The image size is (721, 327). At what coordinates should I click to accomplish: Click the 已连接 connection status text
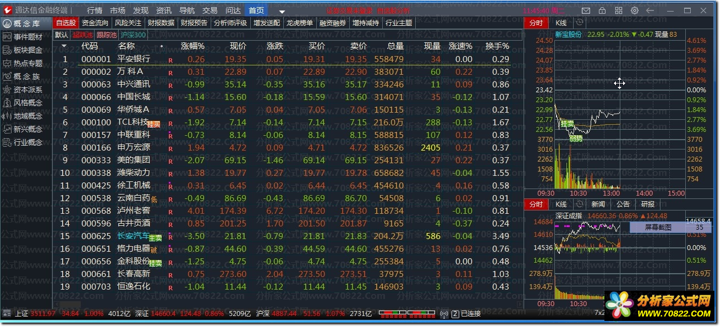tap(471, 314)
